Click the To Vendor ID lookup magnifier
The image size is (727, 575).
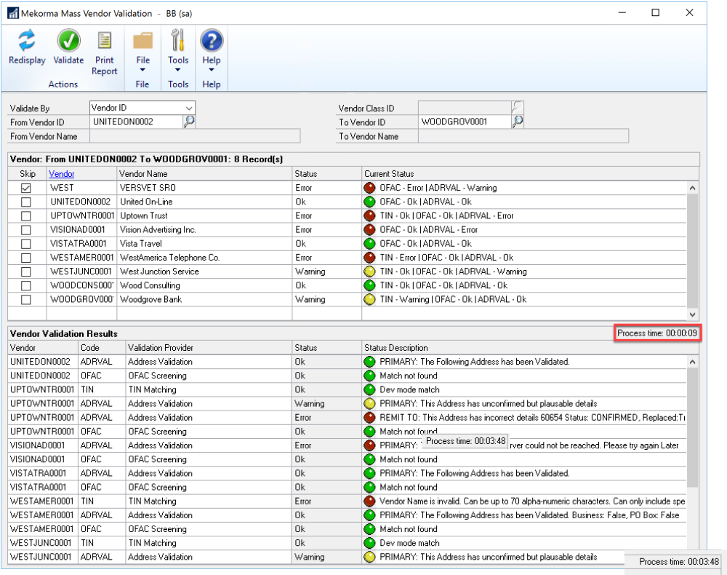point(518,122)
